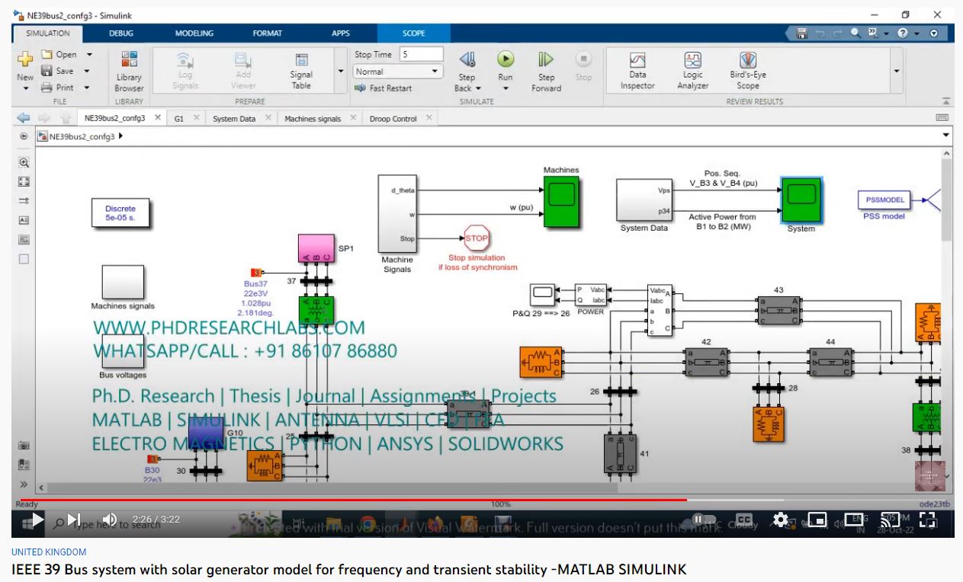Click the red STOP block
The height and width of the screenshot is (582, 963).
tap(477, 238)
